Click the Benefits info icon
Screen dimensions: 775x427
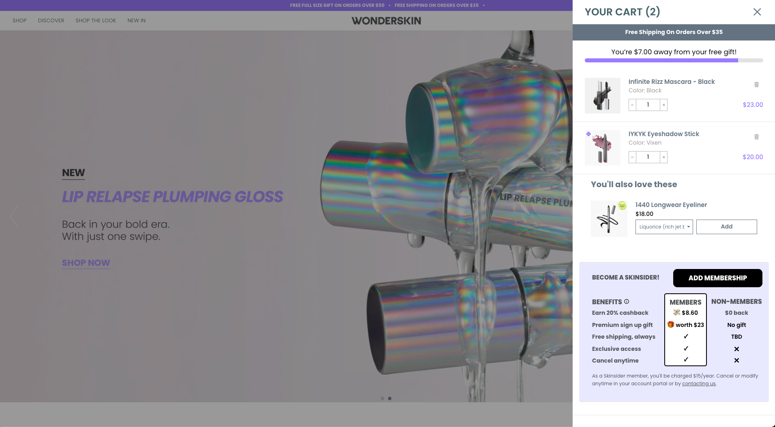point(627,301)
